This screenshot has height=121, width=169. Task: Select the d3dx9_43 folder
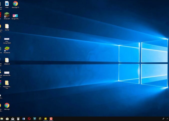click(7, 60)
